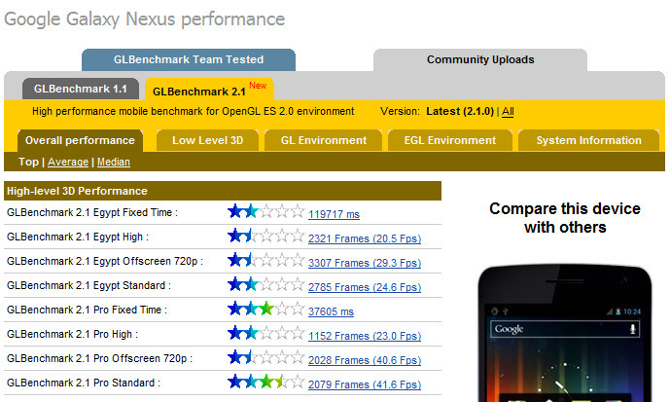This screenshot has height=402, width=671.
Task: Open the 119717 ms Egypt Fixed Time result
Action: (334, 214)
